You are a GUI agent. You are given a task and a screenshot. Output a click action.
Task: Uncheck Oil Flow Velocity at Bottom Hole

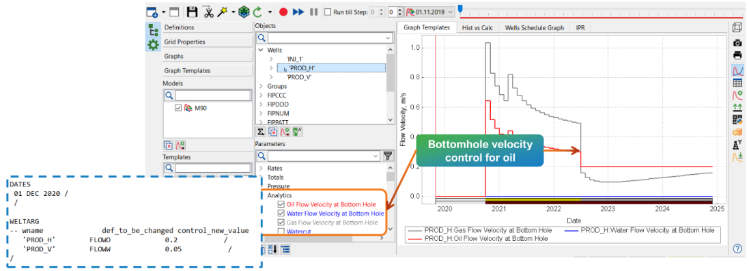point(281,204)
